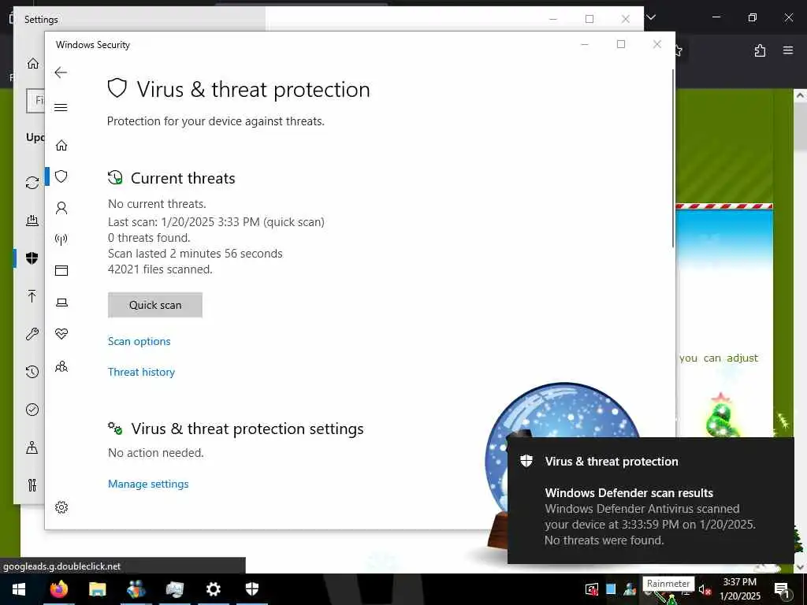
Task: Click the Current threats heading
Action: point(183,179)
